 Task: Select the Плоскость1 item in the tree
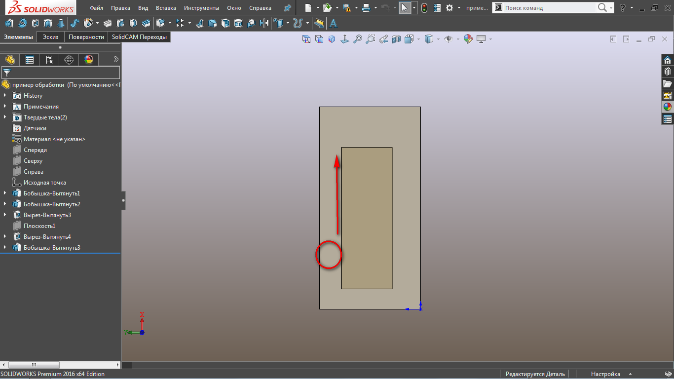click(39, 226)
